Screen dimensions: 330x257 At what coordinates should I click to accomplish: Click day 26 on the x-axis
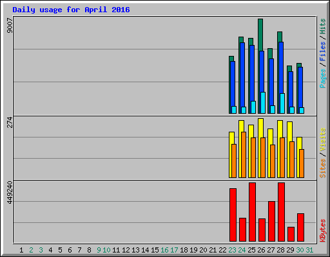click(261, 250)
